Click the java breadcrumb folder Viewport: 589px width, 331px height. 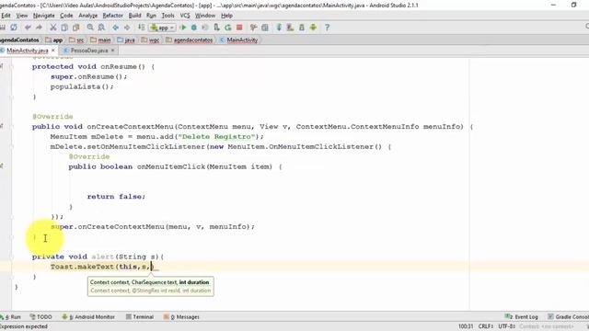coord(126,40)
